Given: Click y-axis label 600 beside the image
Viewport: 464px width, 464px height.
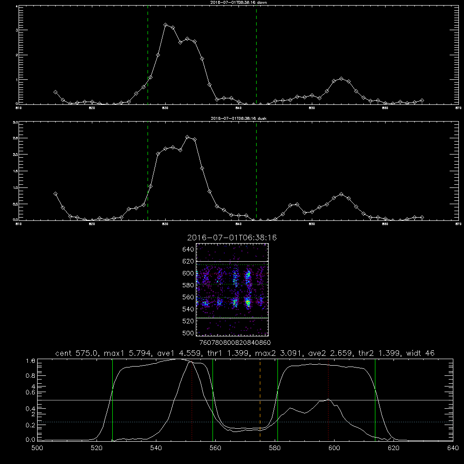Looking at the screenshot, I should [x=188, y=273].
